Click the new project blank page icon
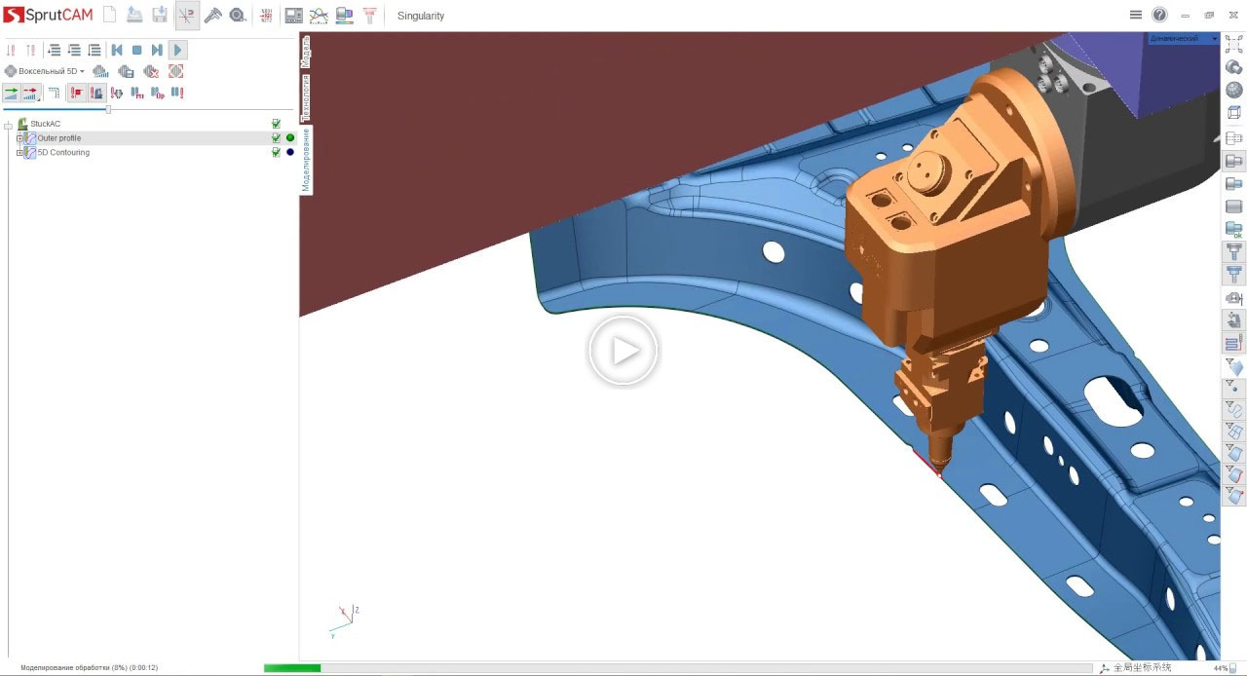Image resolution: width=1247 pixels, height=676 pixels. pos(109,15)
